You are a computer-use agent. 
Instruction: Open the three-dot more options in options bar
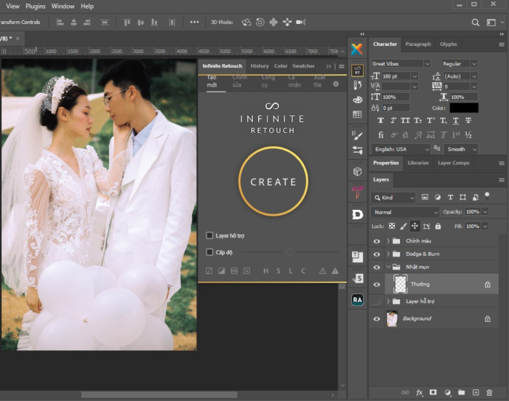(x=194, y=22)
